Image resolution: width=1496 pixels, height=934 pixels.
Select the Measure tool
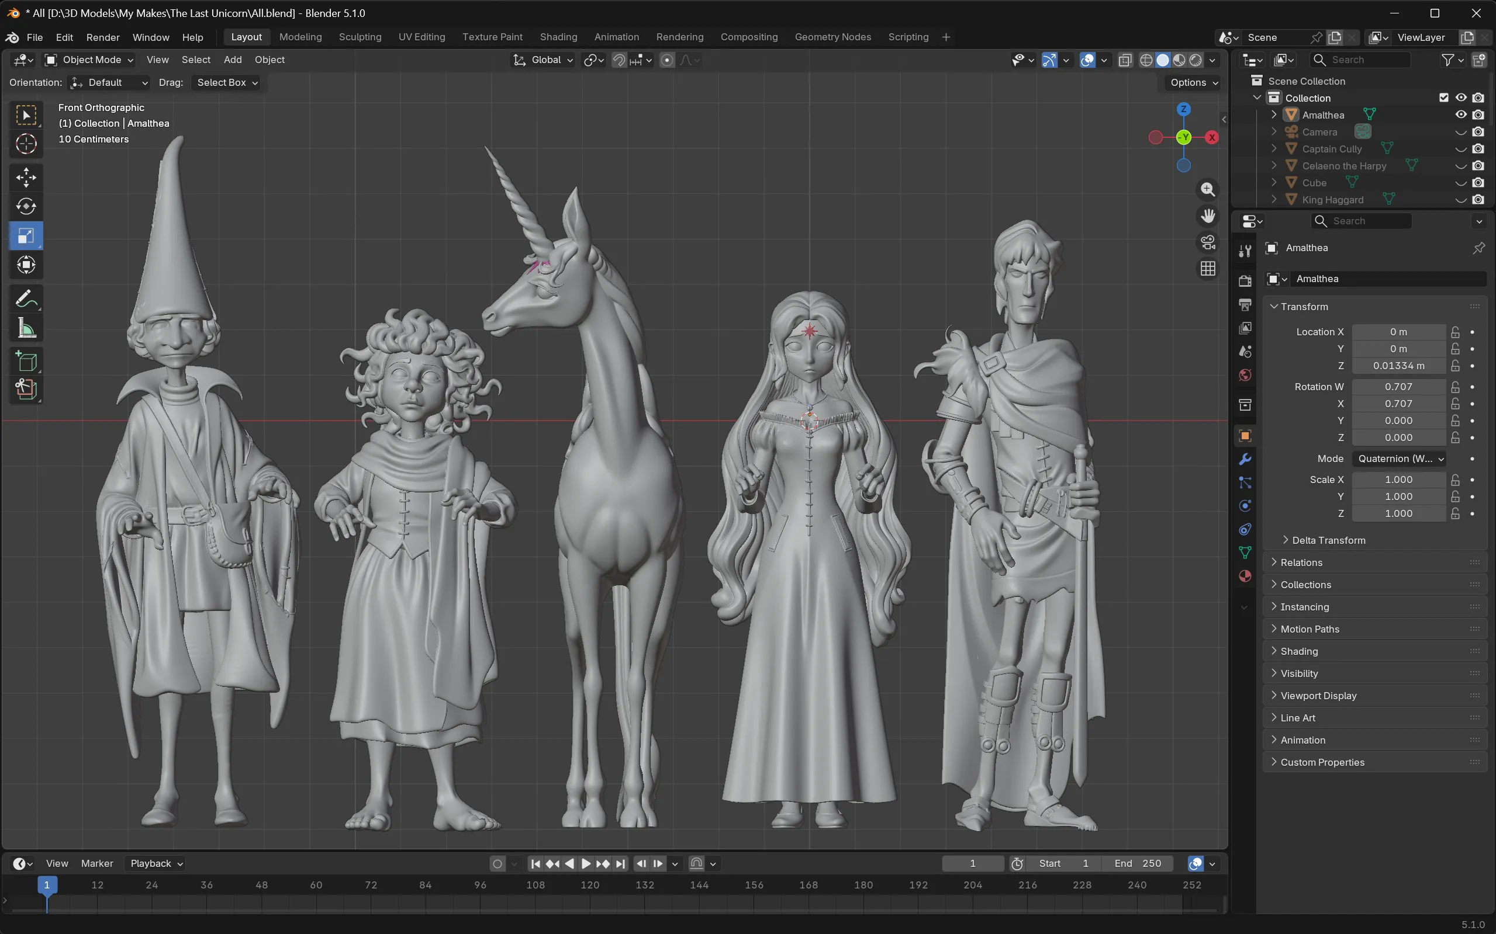click(x=26, y=328)
